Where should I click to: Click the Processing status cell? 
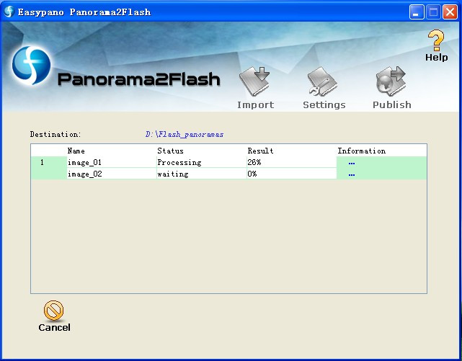[x=201, y=162]
